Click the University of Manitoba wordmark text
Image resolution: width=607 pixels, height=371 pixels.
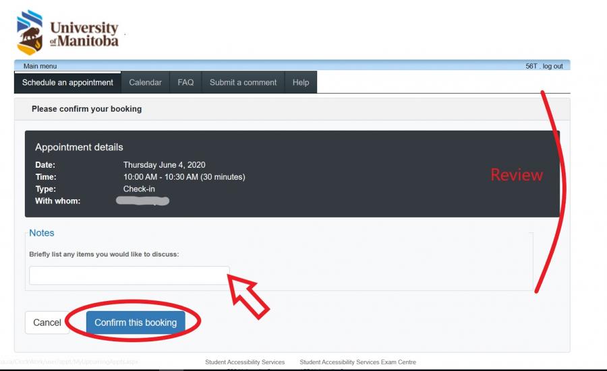pos(84,34)
